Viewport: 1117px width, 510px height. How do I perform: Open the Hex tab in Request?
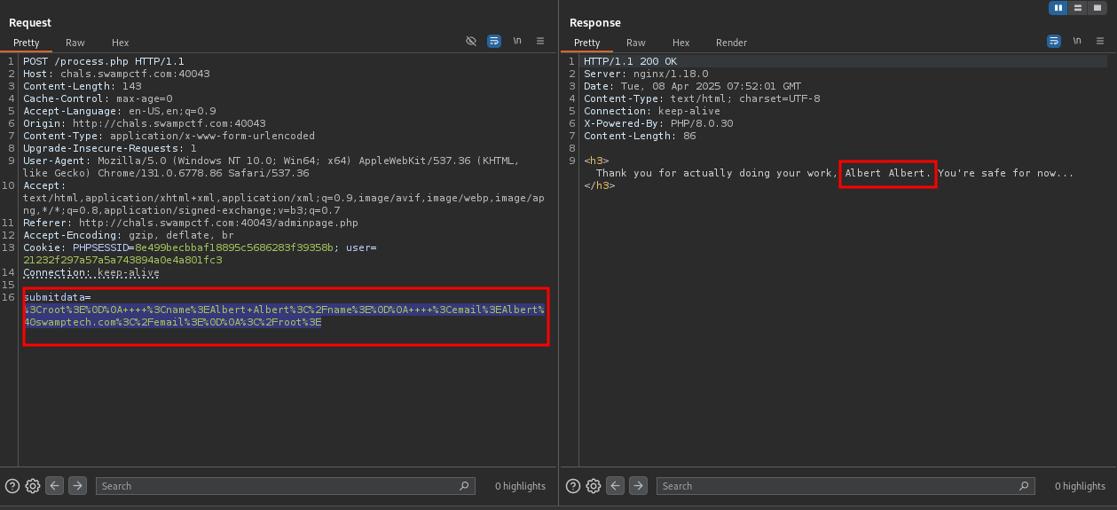click(x=120, y=43)
